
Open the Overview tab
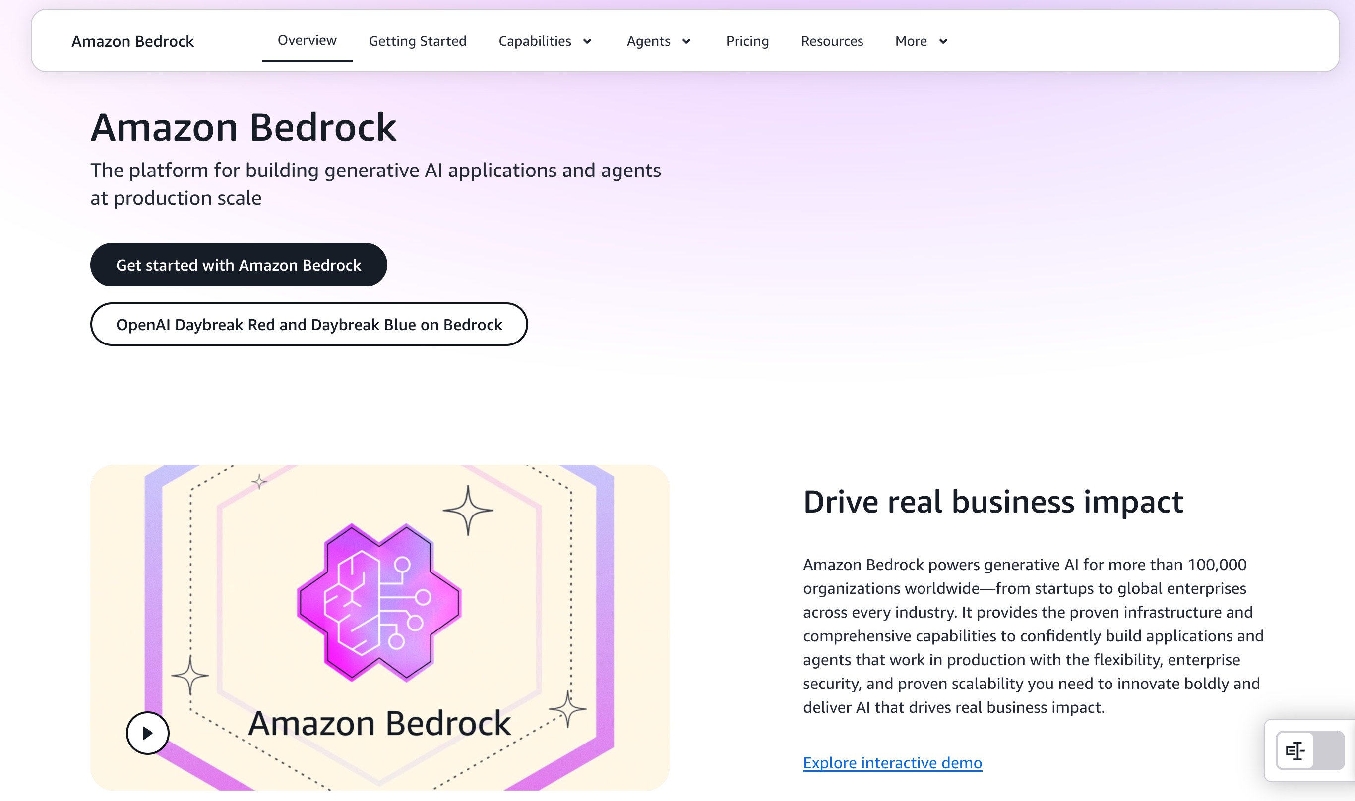pos(307,40)
